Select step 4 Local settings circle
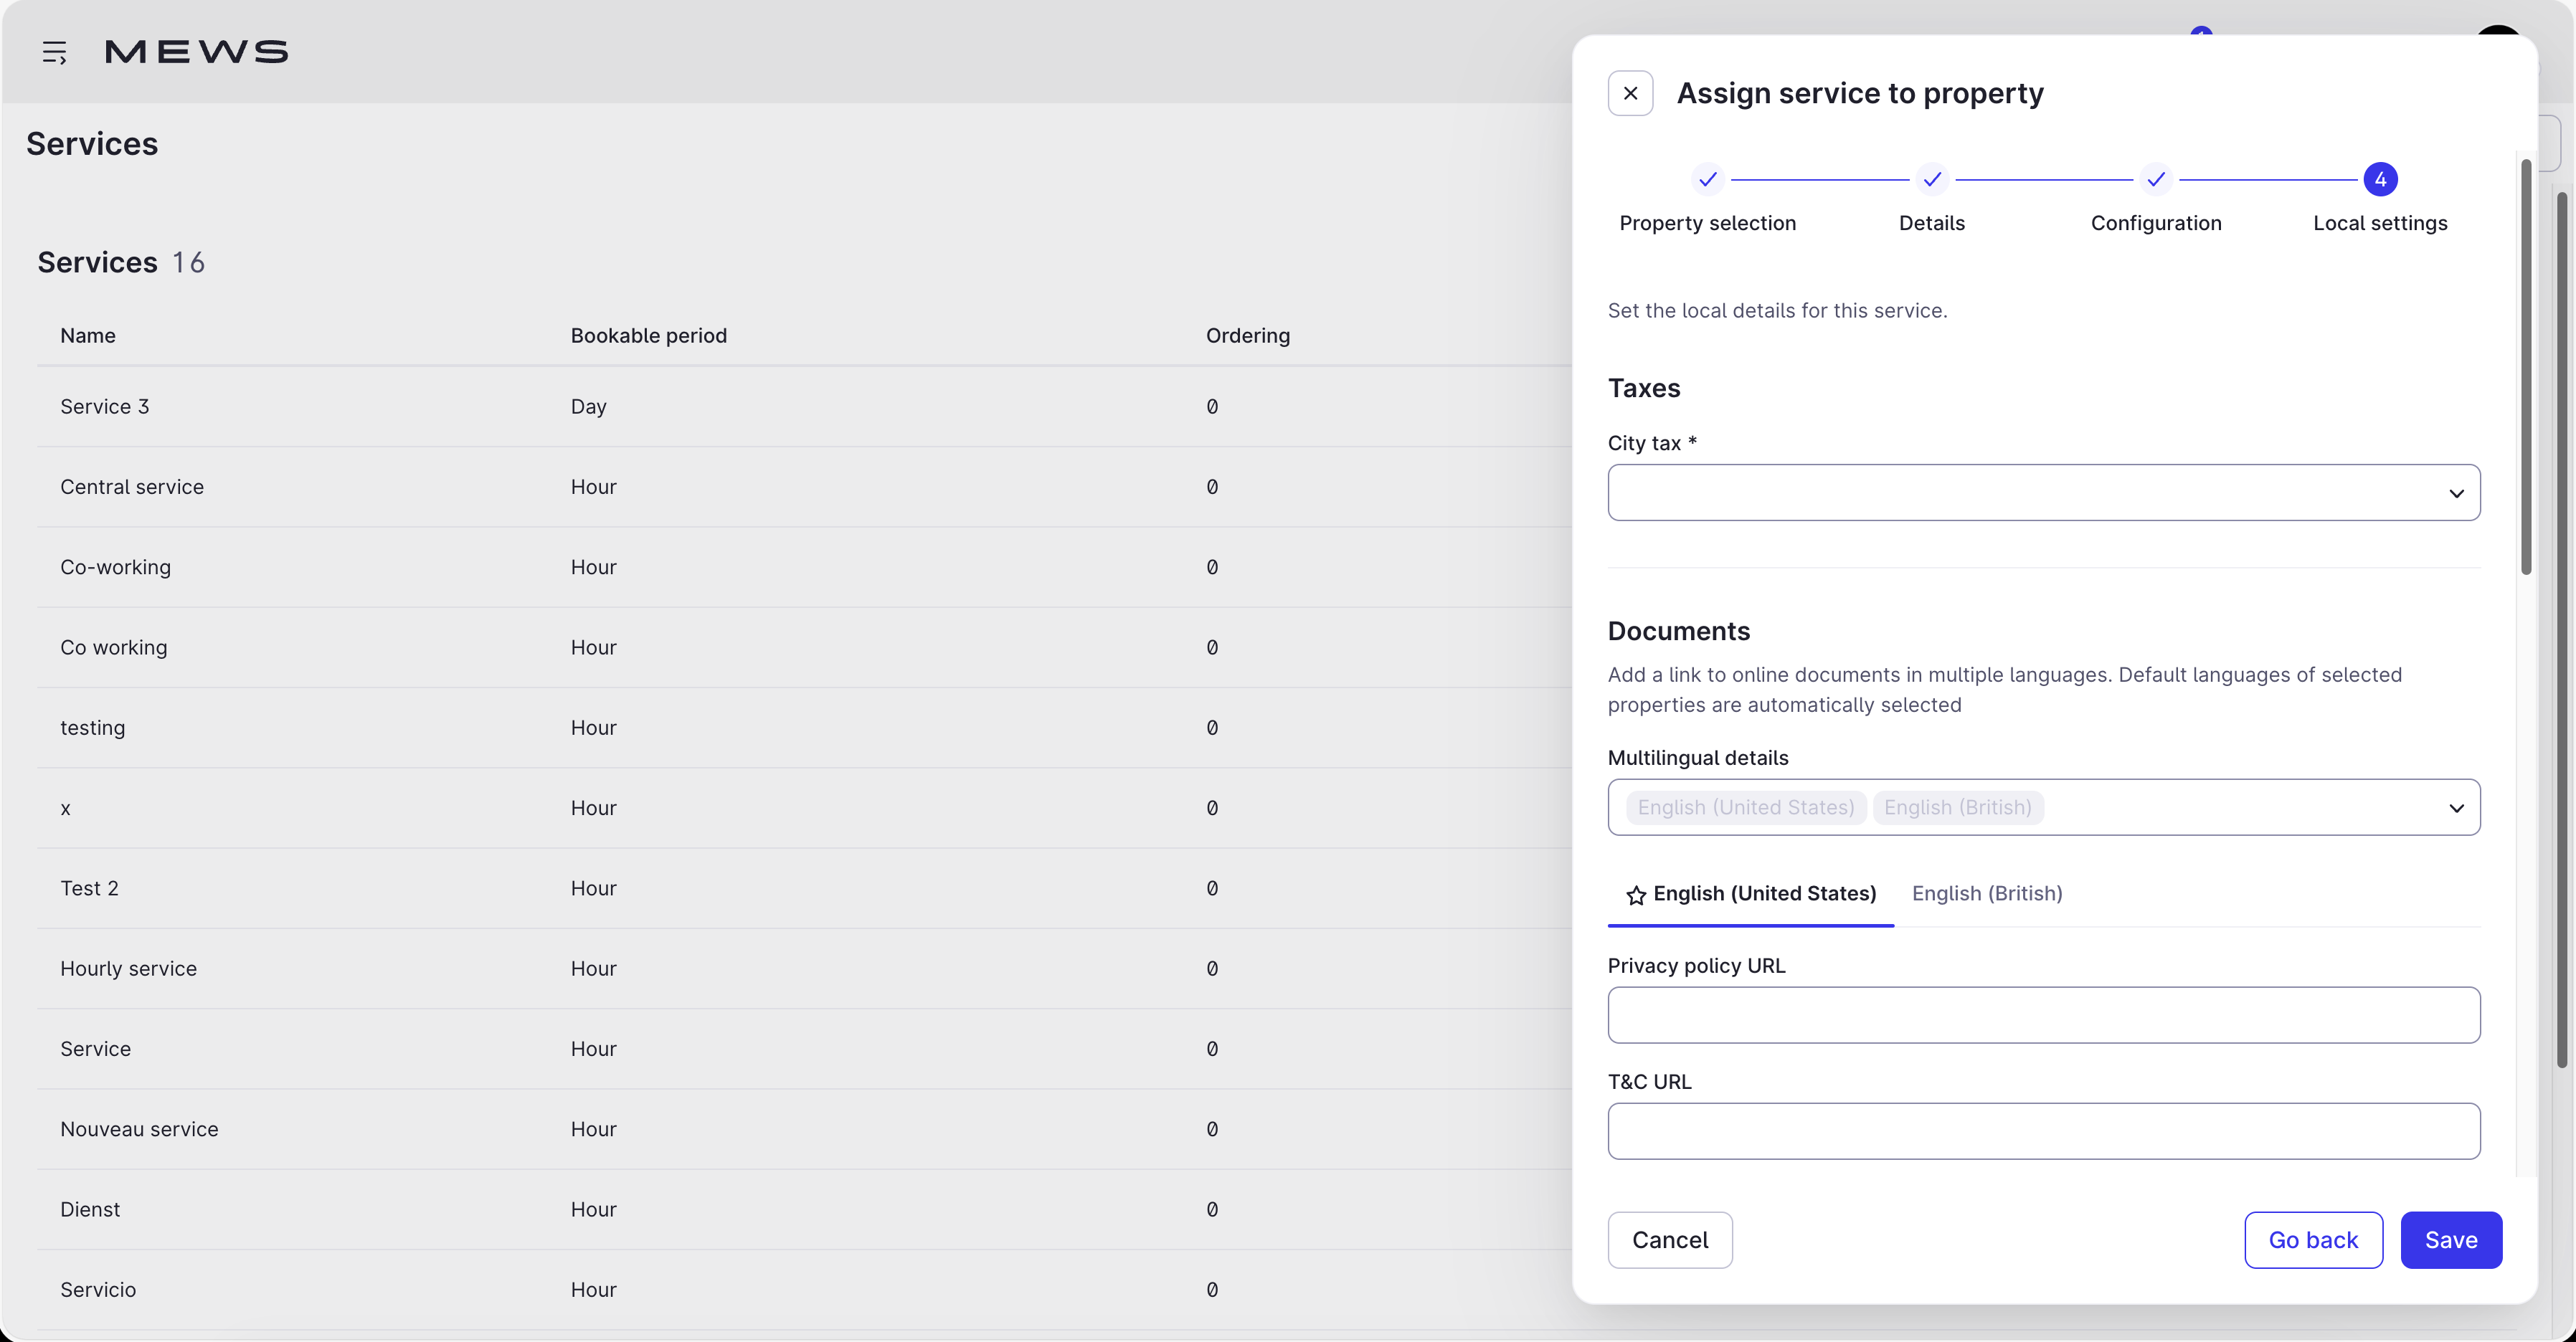The height and width of the screenshot is (1342, 2576). click(2380, 180)
